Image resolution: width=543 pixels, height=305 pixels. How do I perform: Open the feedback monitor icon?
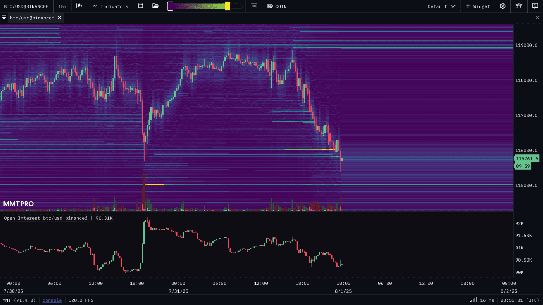pyautogui.click(x=535, y=6)
